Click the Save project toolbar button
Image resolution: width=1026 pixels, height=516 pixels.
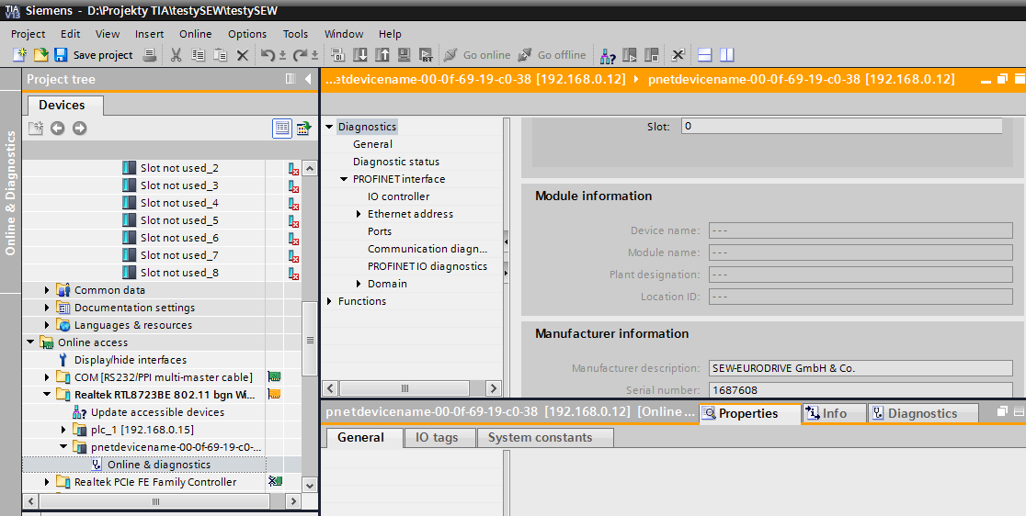point(93,55)
